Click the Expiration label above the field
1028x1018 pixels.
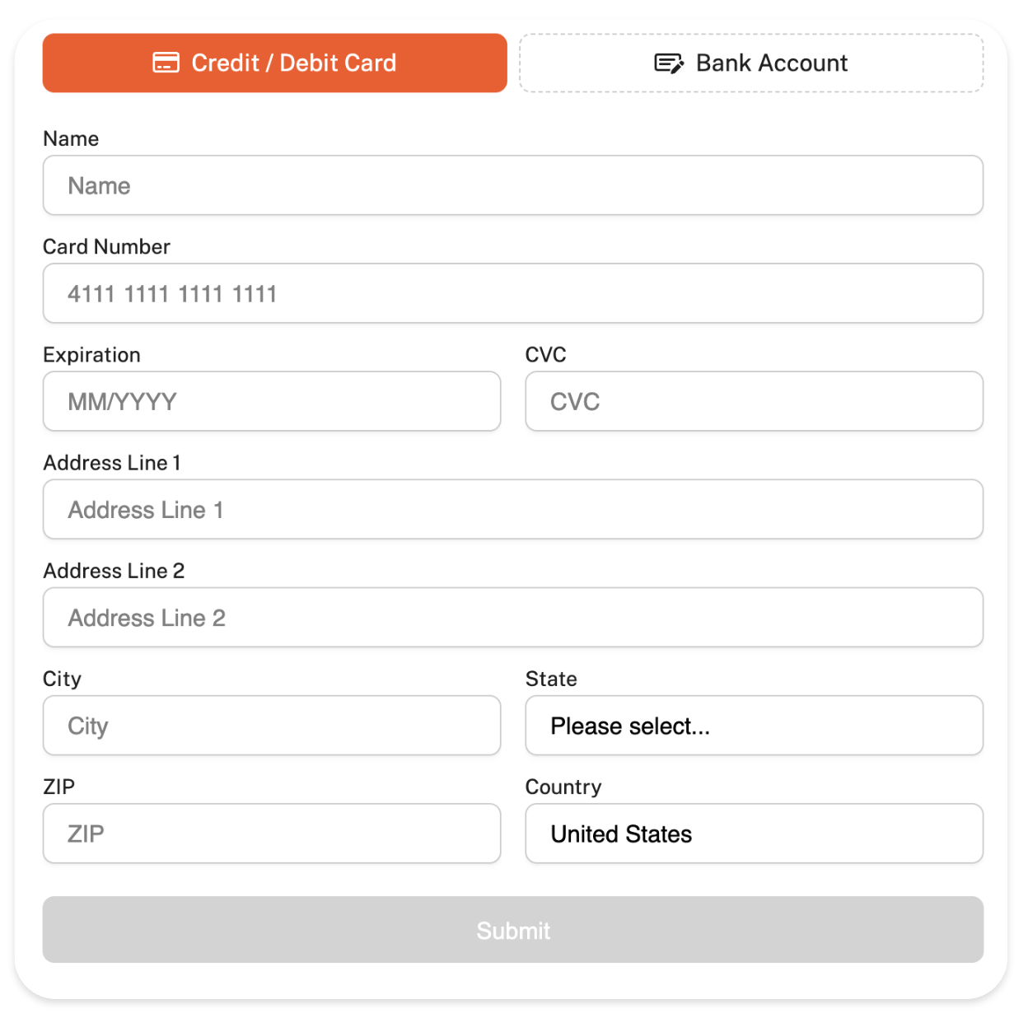click(91, 355)
